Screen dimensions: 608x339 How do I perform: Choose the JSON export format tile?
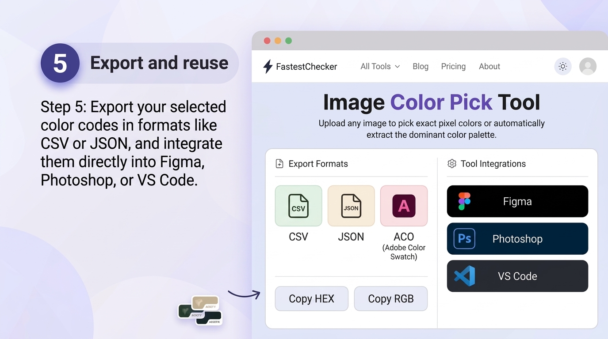click(351, 206)
